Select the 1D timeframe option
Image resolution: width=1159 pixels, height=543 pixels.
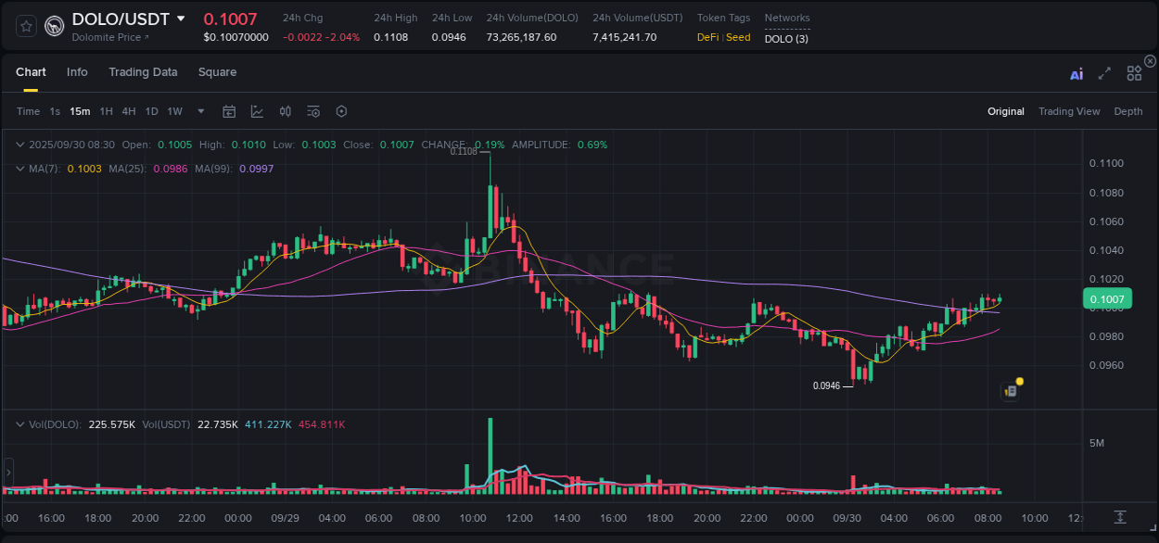tap(151, 111)
